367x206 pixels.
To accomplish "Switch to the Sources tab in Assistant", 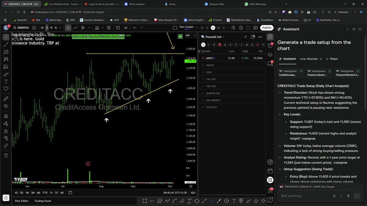I will (311, 59).
